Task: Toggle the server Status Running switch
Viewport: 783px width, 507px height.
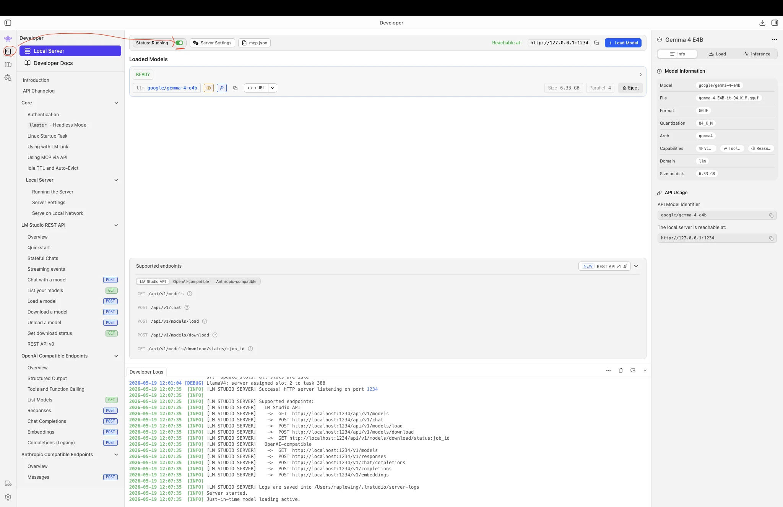Action: click(179, 43)
